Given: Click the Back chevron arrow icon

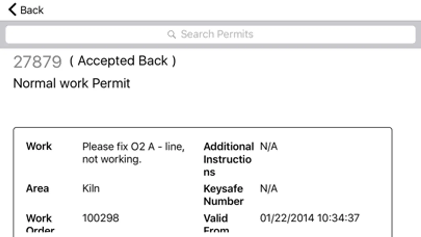Looking at the screenshot, I should coord(12,10).
